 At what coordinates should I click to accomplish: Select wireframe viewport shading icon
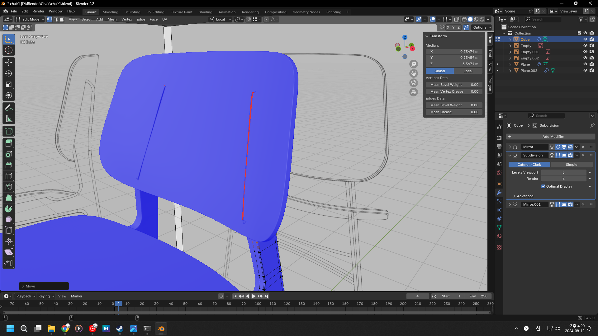[464, 19]
